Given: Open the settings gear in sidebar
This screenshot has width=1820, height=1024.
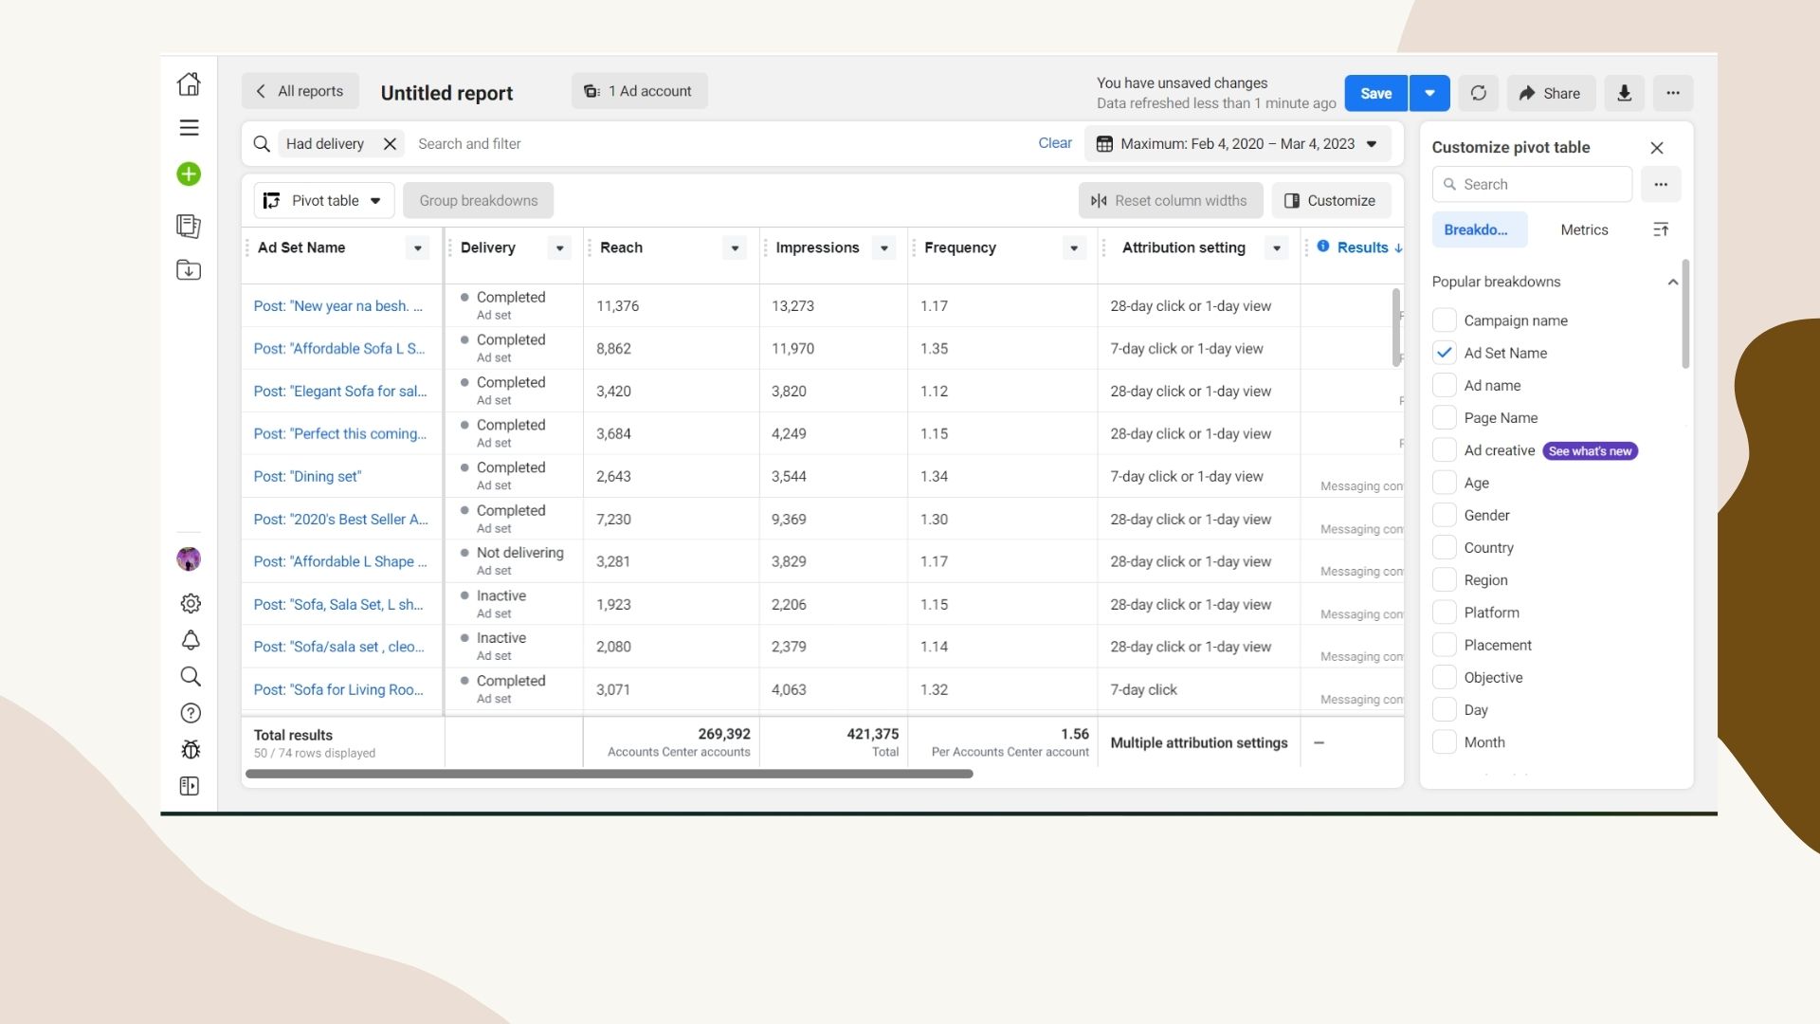Looking at the screenshot, I should (191, 603).
